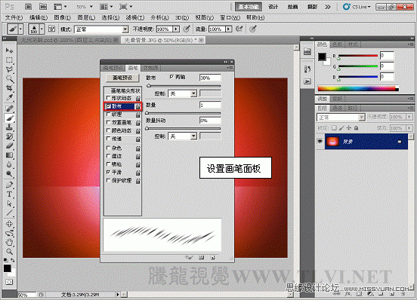417x300 pixels.
Task: Select the Eyedropper tool
Action: [9, 97]
